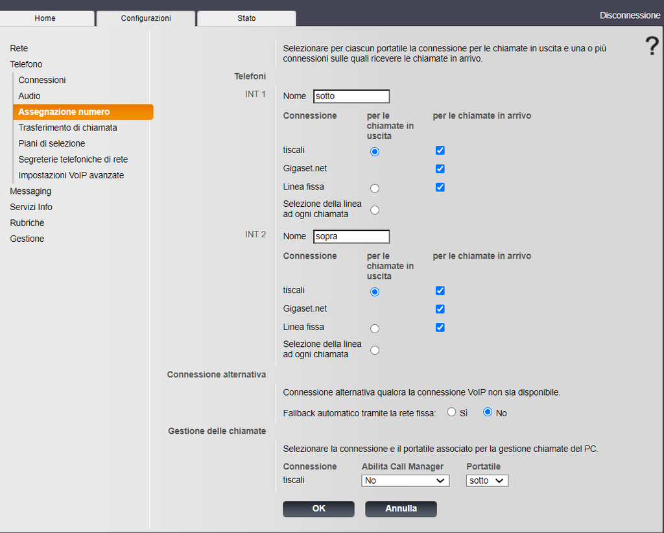
Task: Switch to the Home tab
Action: (45, 18)
